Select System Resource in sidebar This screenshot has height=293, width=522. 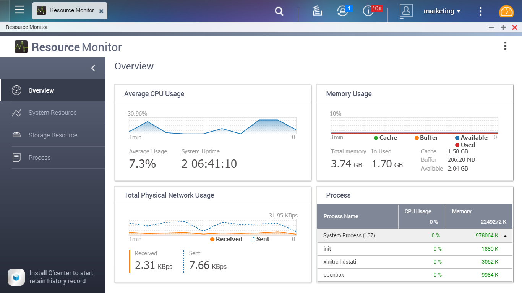tap(52, 113)
